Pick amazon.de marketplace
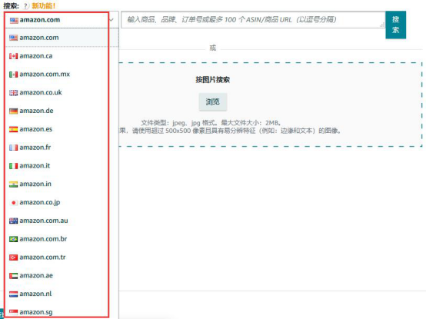This screenshot has height=319, width=426. pos(62,111)
